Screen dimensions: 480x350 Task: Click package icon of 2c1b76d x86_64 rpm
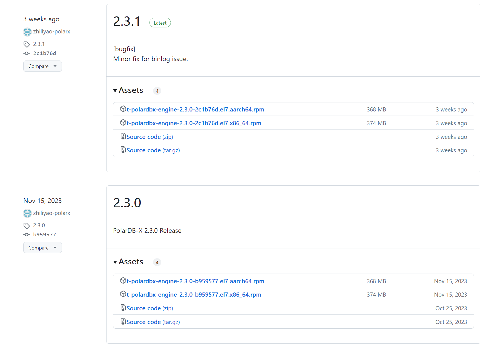point(123,123)
